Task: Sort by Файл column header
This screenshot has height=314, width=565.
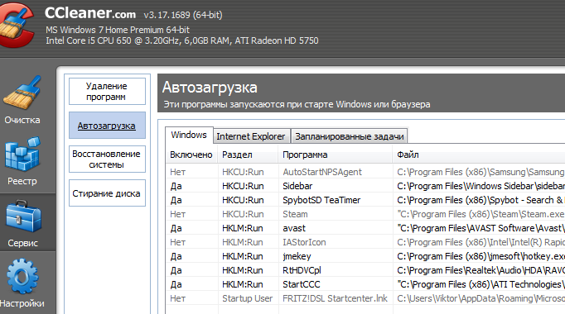Action: (x=479, y=155)
